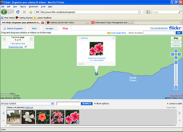Click the blue photo marker on the map
The image size is (183, 132).
tap(96, 74)
